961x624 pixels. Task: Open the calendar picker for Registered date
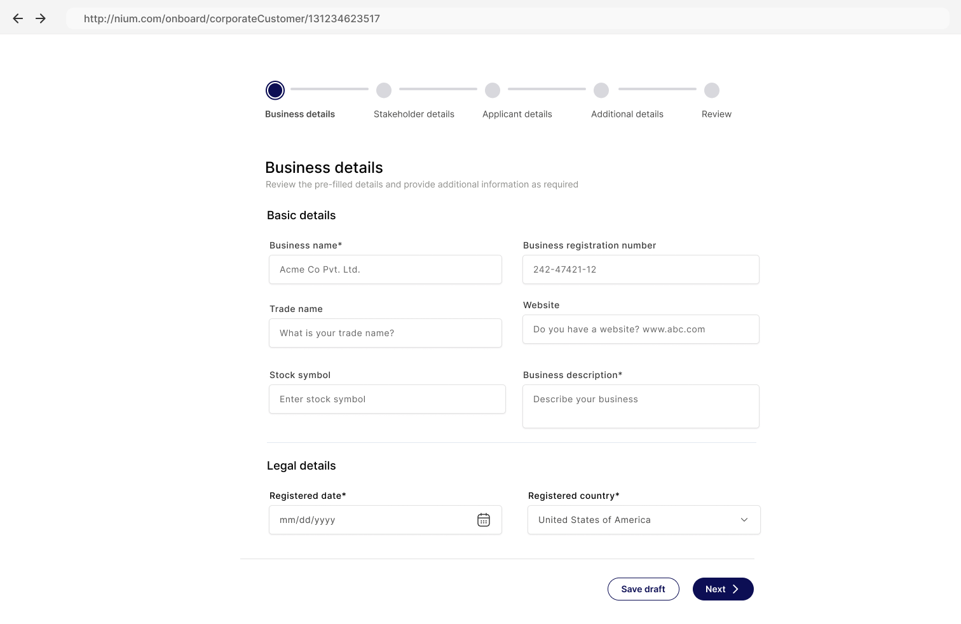484,520
